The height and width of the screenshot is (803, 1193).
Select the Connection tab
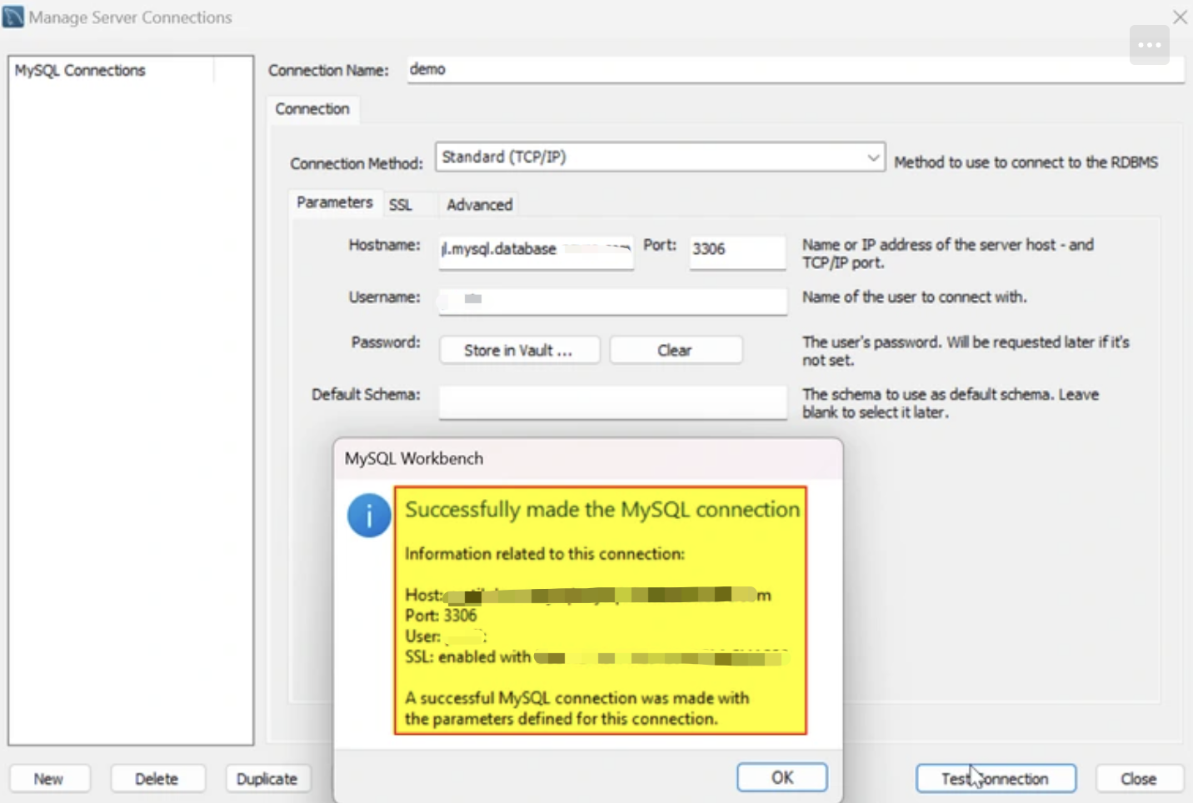coord(312,109)
